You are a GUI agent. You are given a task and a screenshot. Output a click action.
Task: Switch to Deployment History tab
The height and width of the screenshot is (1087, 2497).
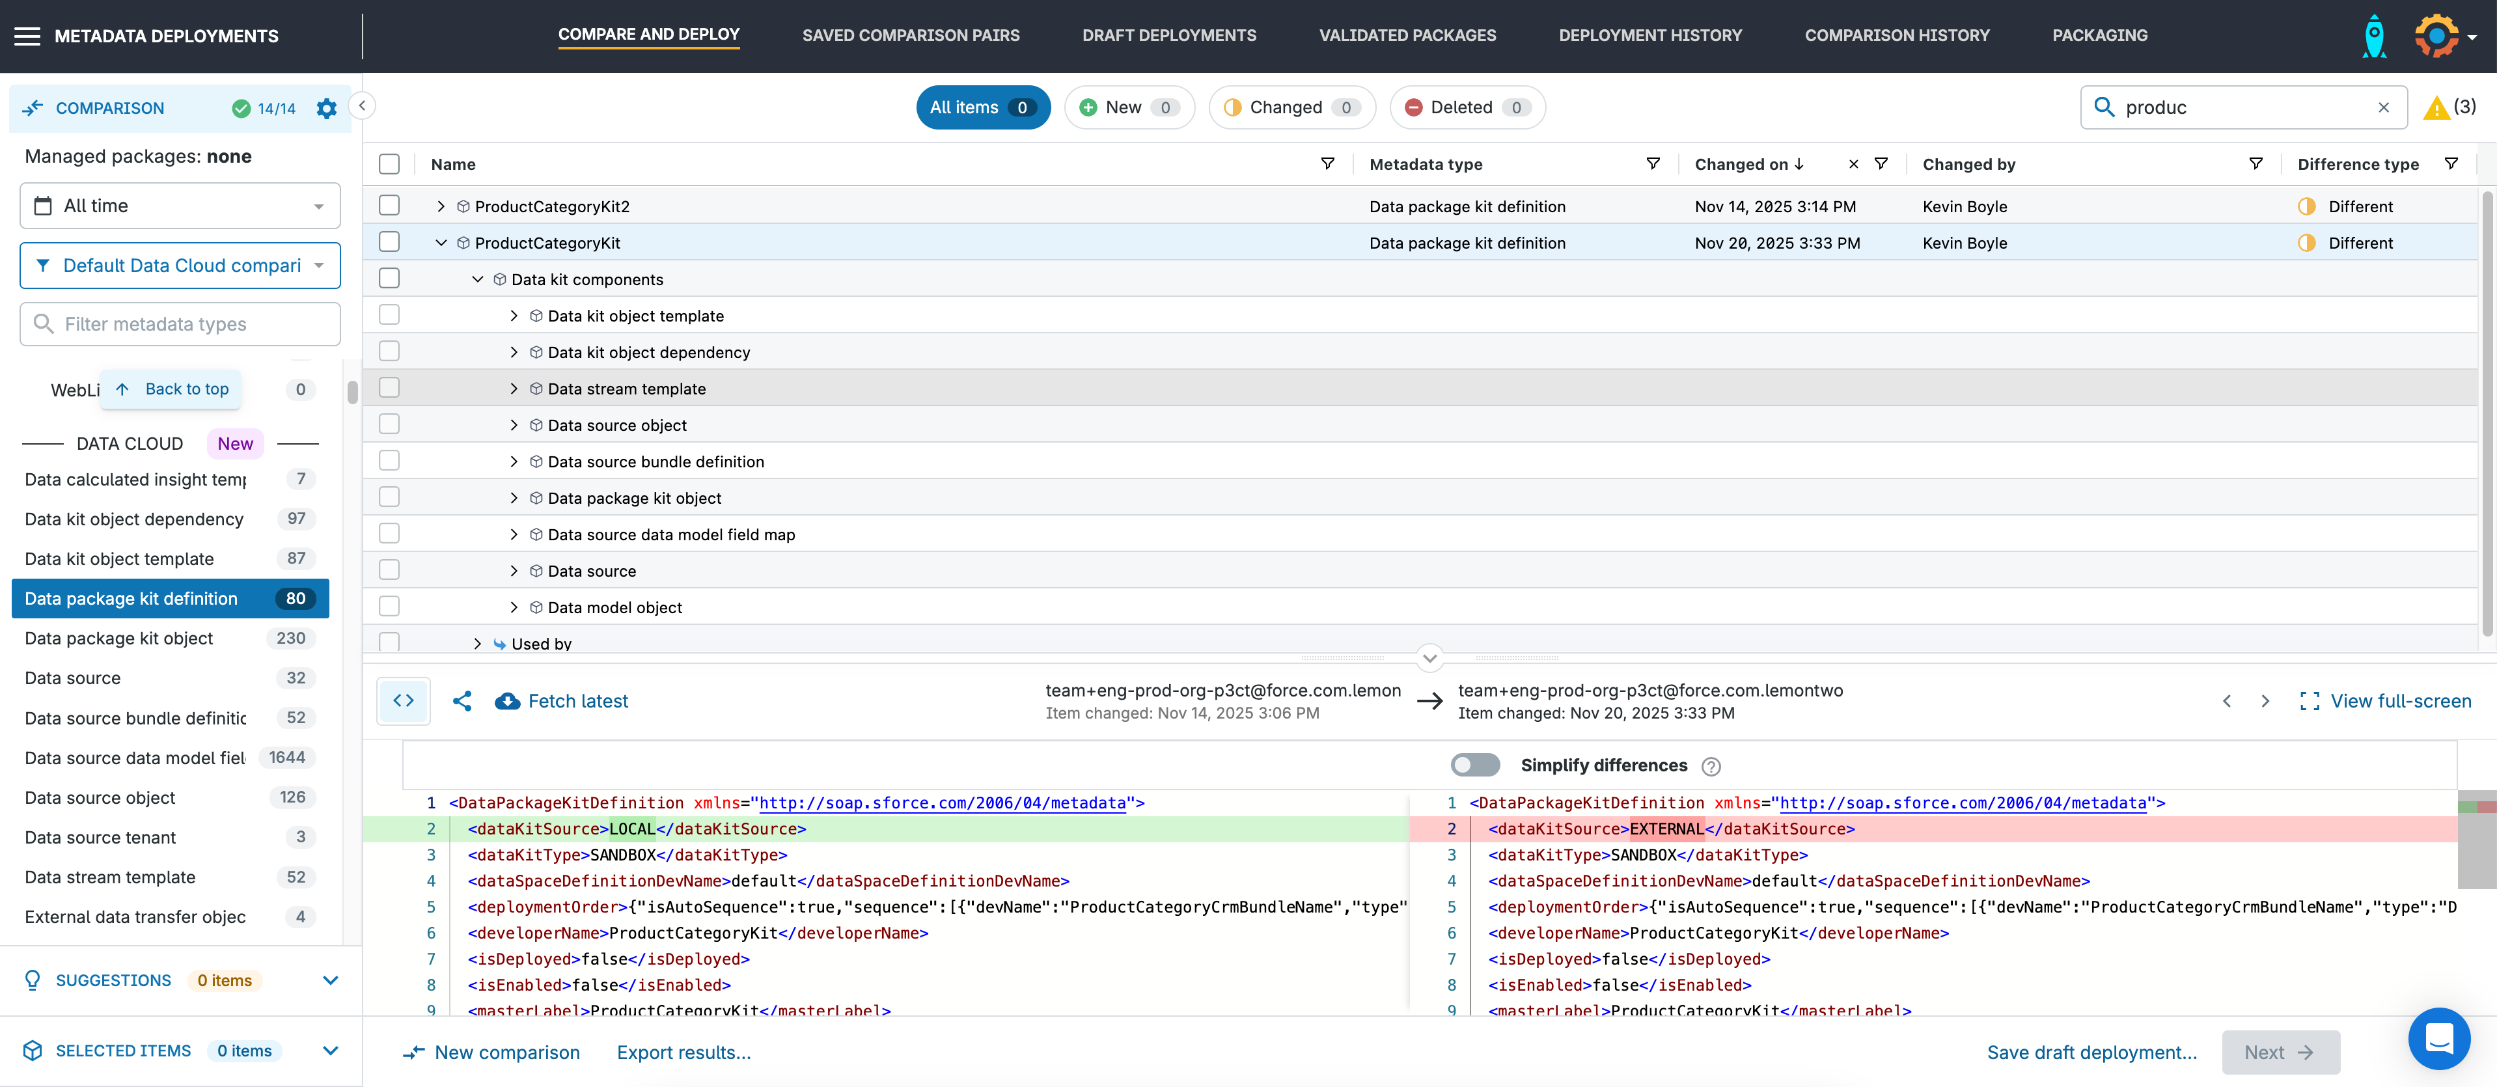click(1649, 36)
